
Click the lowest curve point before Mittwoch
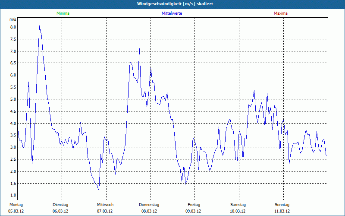[99, 191]
